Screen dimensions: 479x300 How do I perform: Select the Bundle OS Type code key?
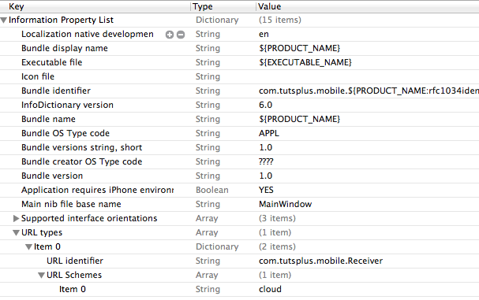coord(65,134)
